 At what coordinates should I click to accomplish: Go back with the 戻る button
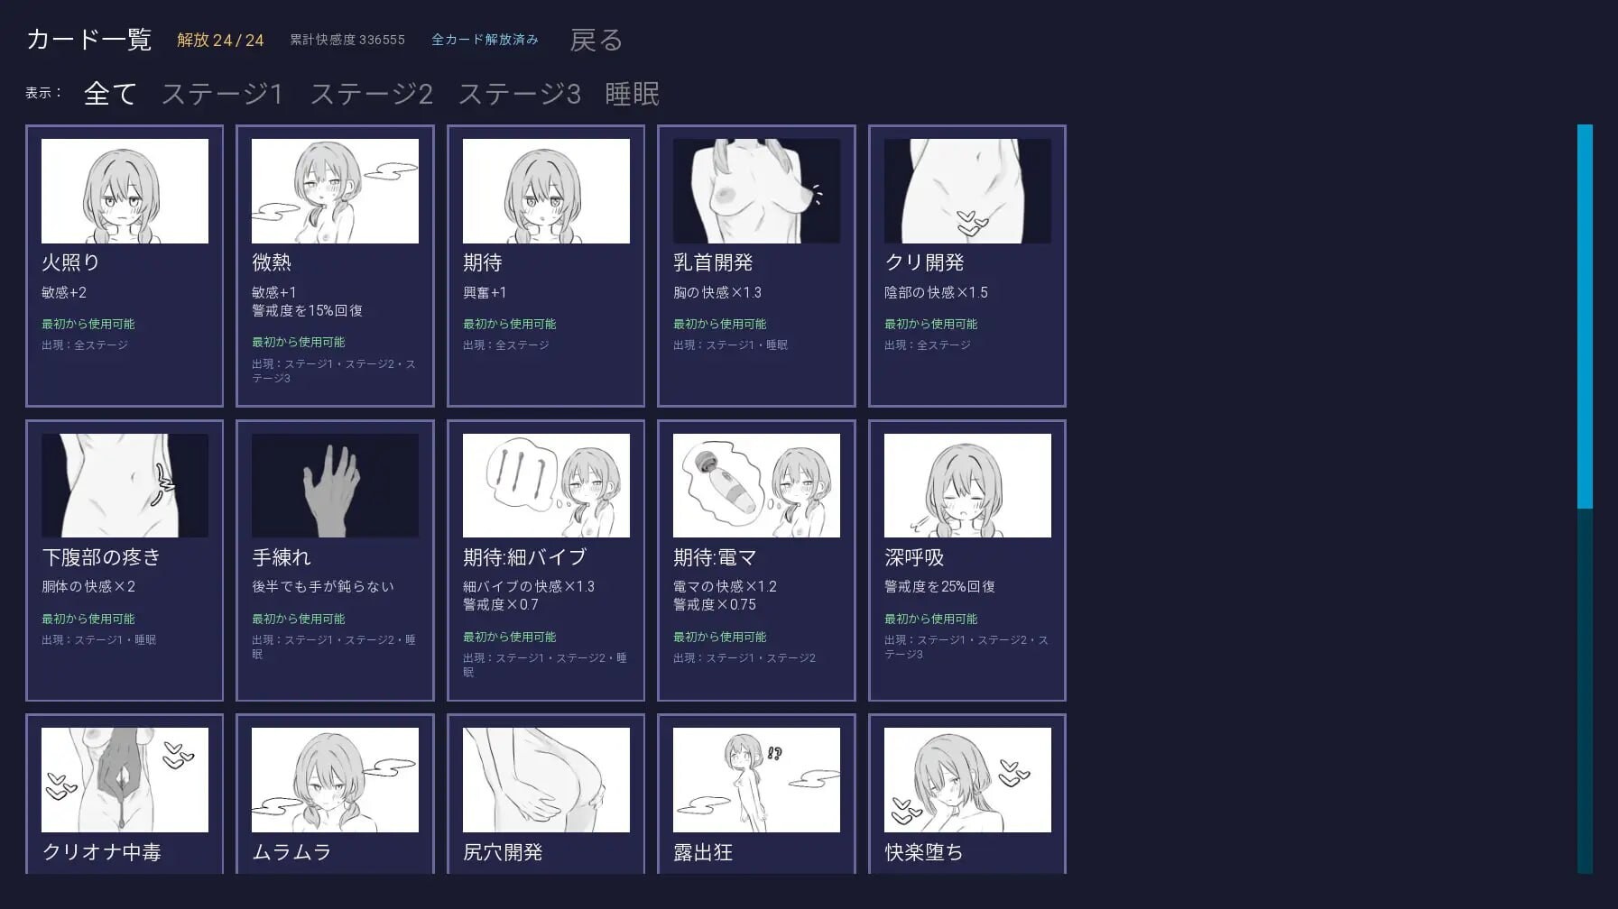[x=596, y=40]
